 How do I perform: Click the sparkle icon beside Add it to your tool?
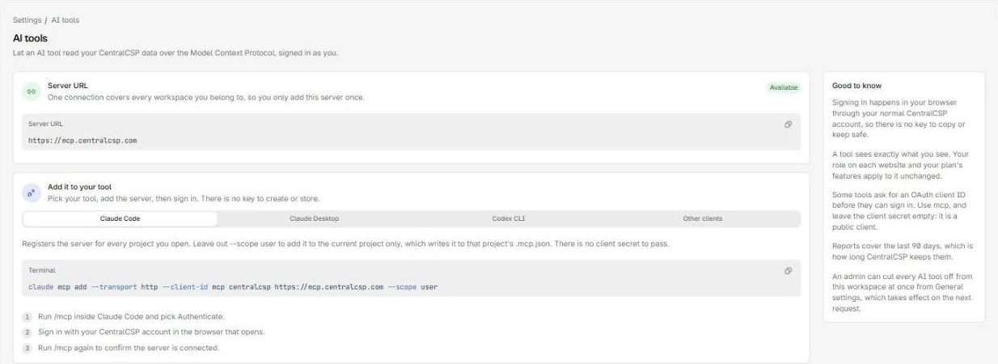[32, 193]
